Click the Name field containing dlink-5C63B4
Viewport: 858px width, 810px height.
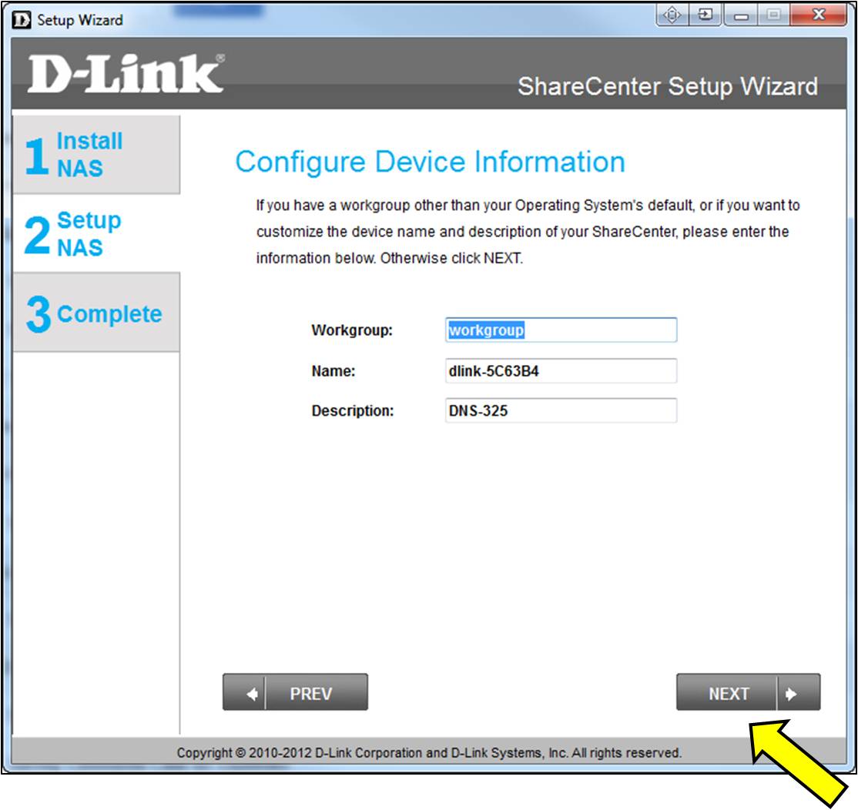[561, 371]
